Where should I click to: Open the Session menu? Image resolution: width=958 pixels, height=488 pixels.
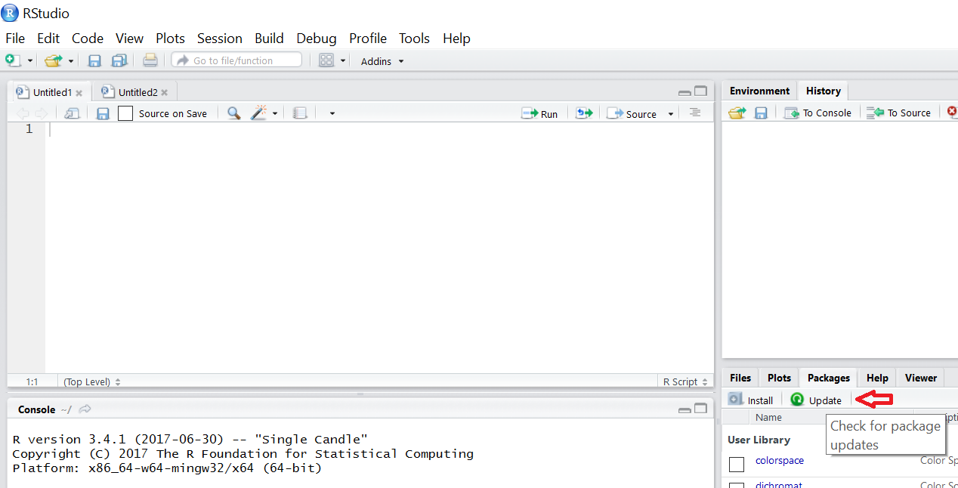pyautogui.click(x=219, y=38)
